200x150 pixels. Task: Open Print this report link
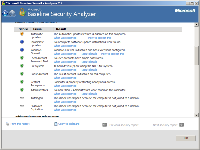click(x=20, y=124)
